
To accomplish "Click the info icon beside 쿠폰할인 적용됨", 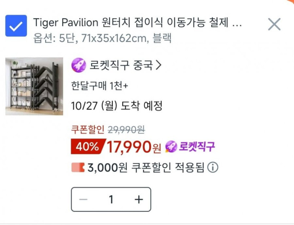I will click(213, 167).
